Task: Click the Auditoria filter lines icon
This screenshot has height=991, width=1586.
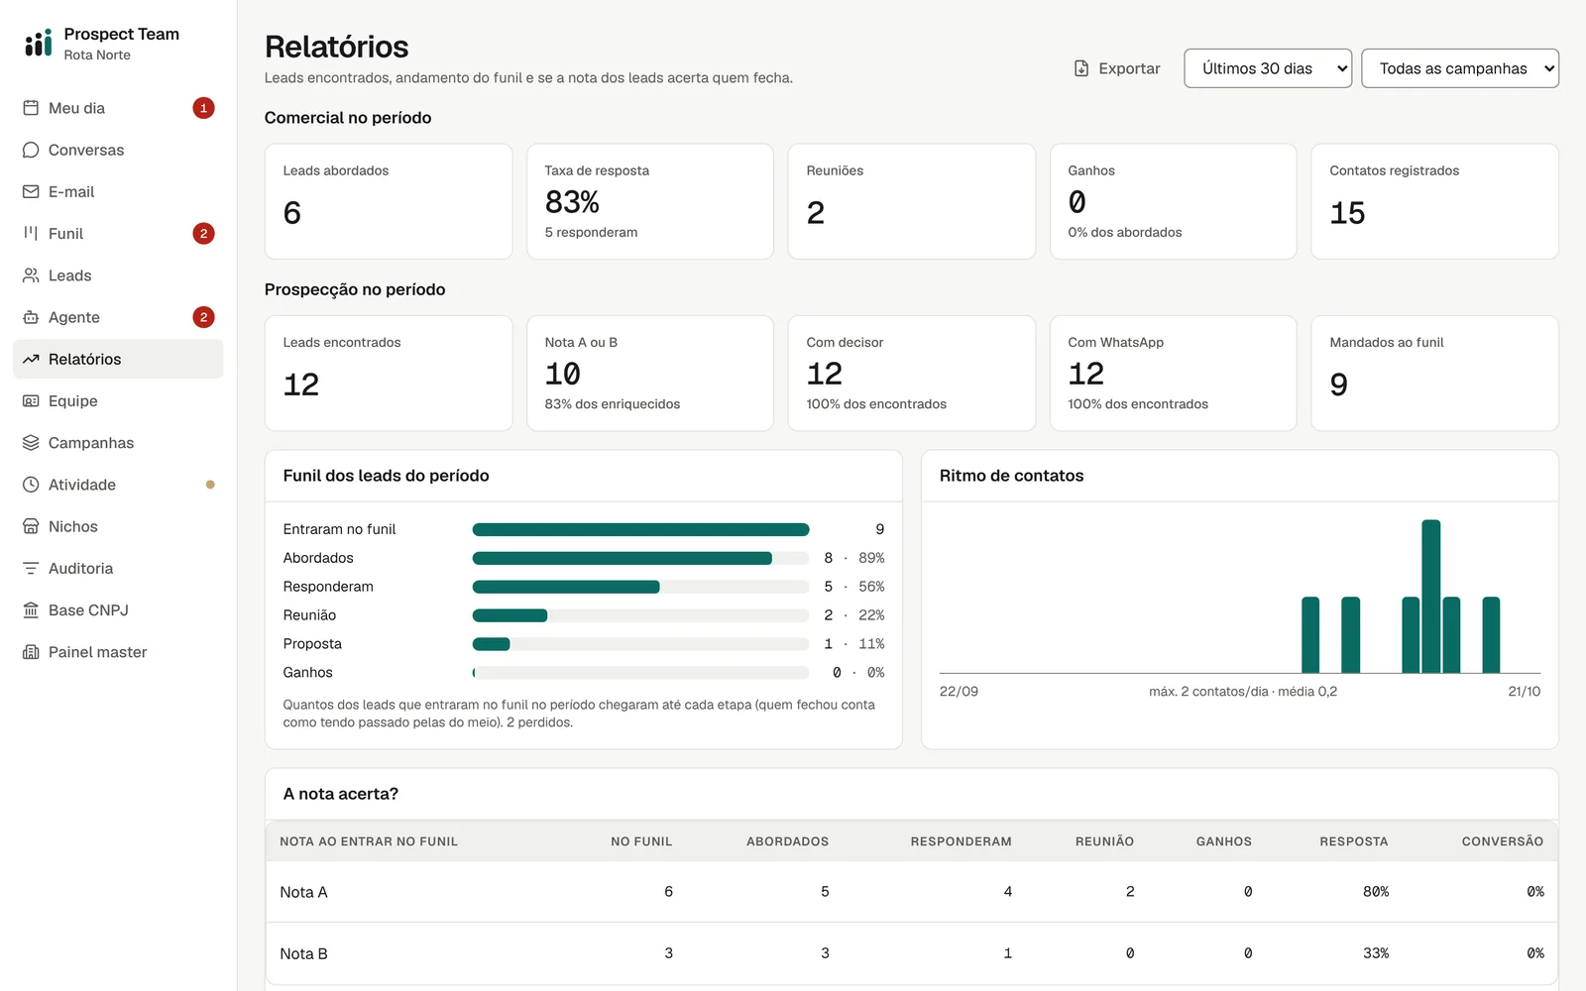Action: [31, 568]
